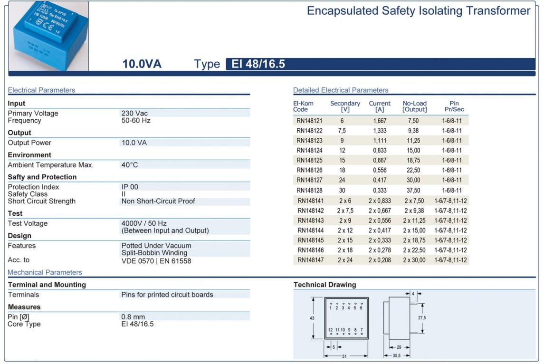Click the blue transformer product photo
Viewport: 544px width, 364px height.
click(x=48, y=36)
